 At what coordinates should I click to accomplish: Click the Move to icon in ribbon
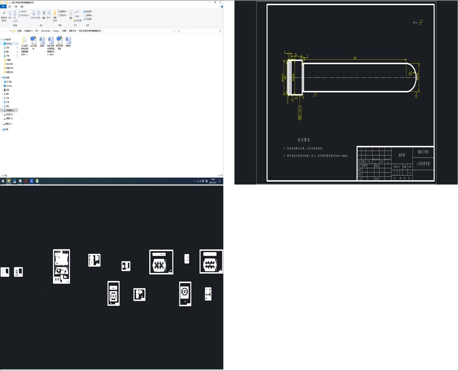[x=33, y=14]
